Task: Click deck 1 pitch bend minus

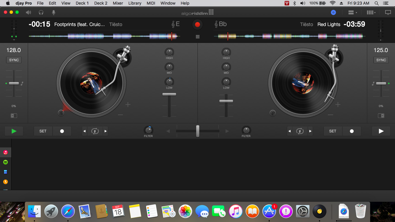Action: pyautogui.click(x=121, y=115)
